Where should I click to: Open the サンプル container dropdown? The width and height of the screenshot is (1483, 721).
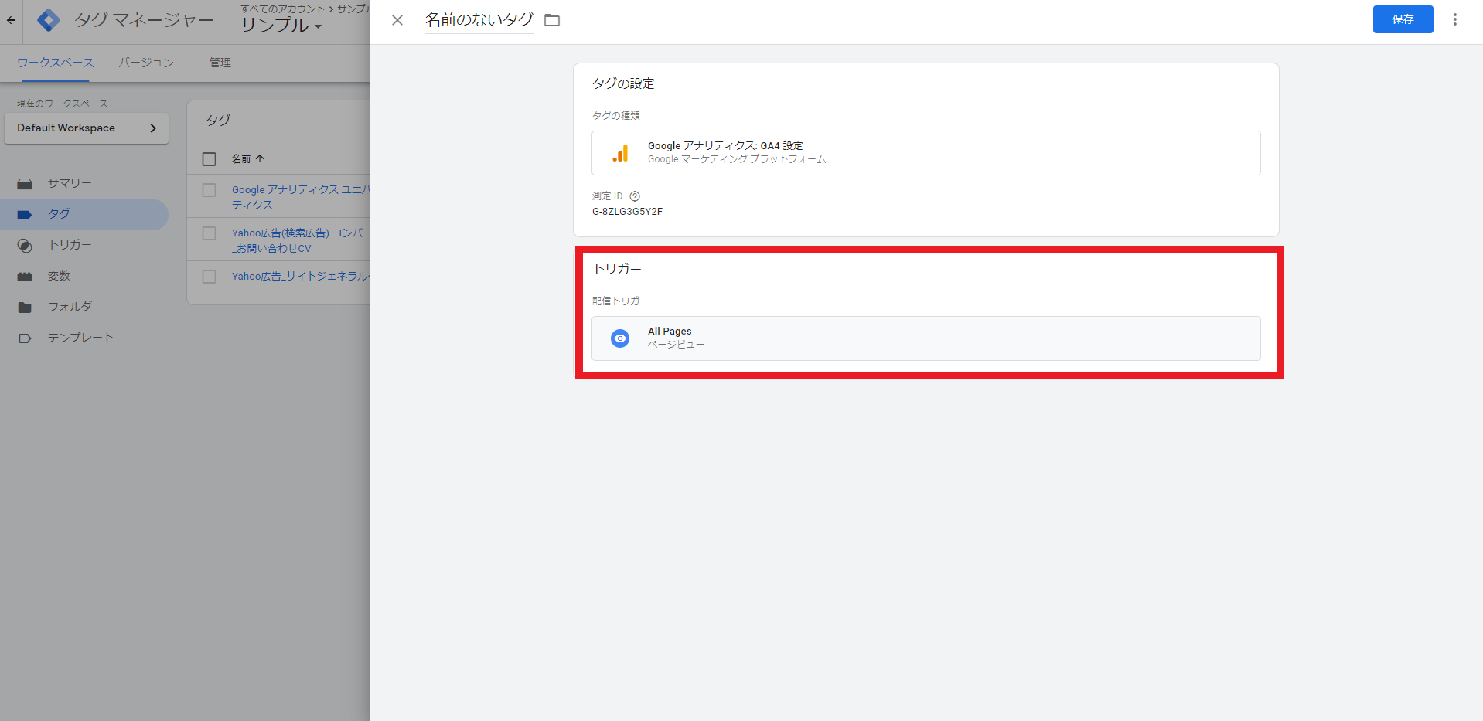coord(281,26)
